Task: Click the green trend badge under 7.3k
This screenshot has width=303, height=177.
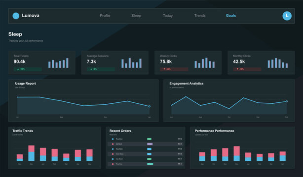Action: [x=101, y=69]
